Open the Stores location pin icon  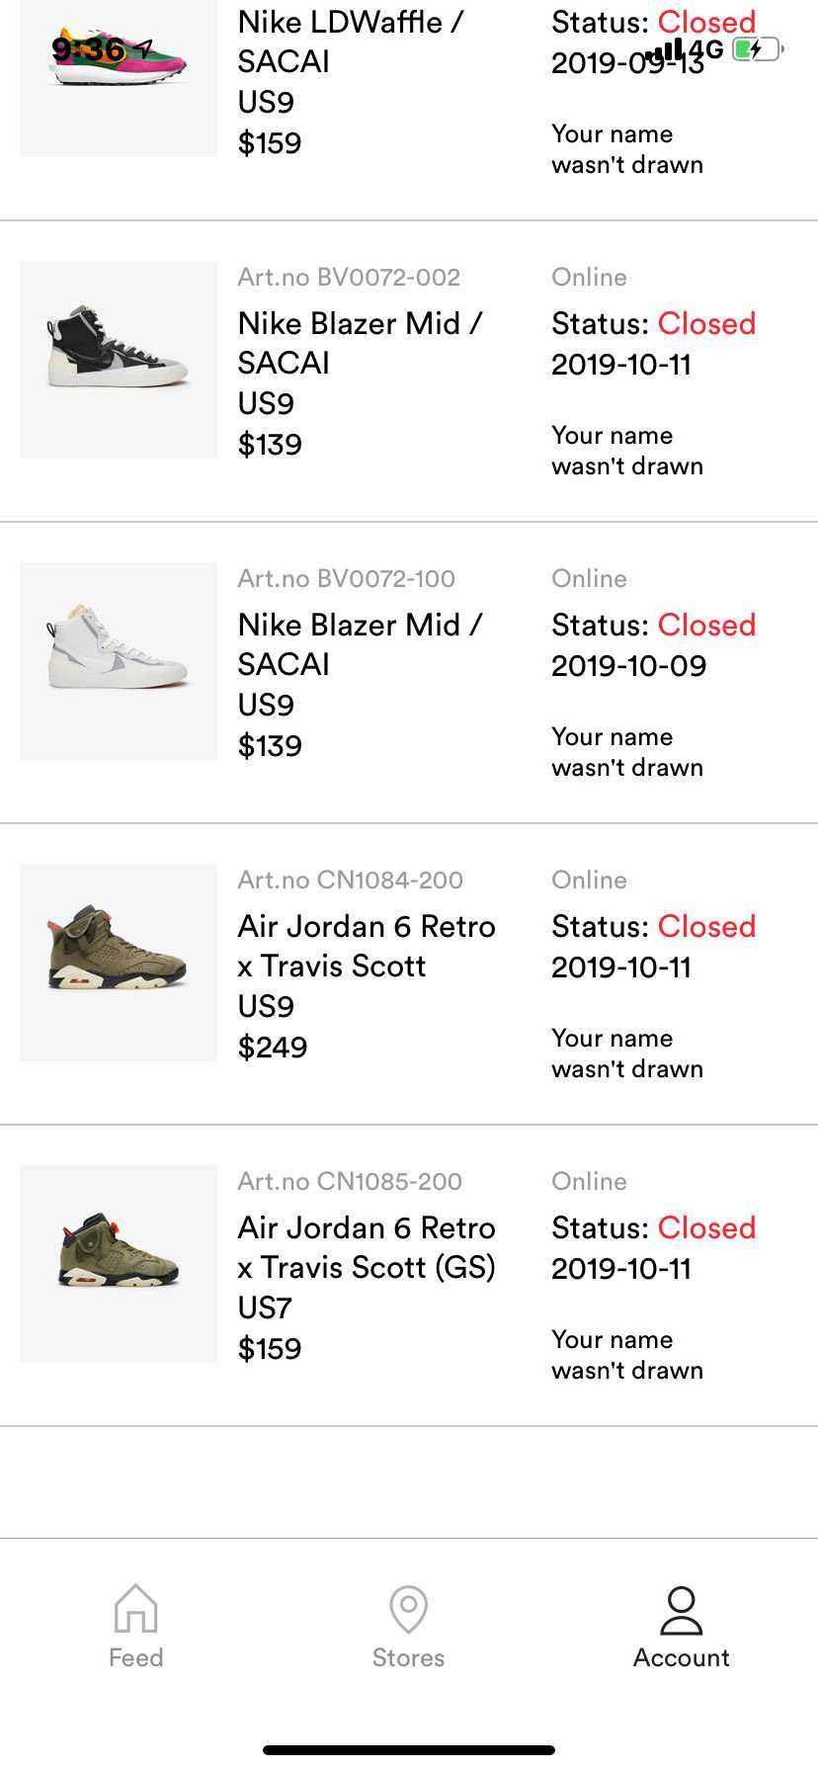click(408, 1609)
